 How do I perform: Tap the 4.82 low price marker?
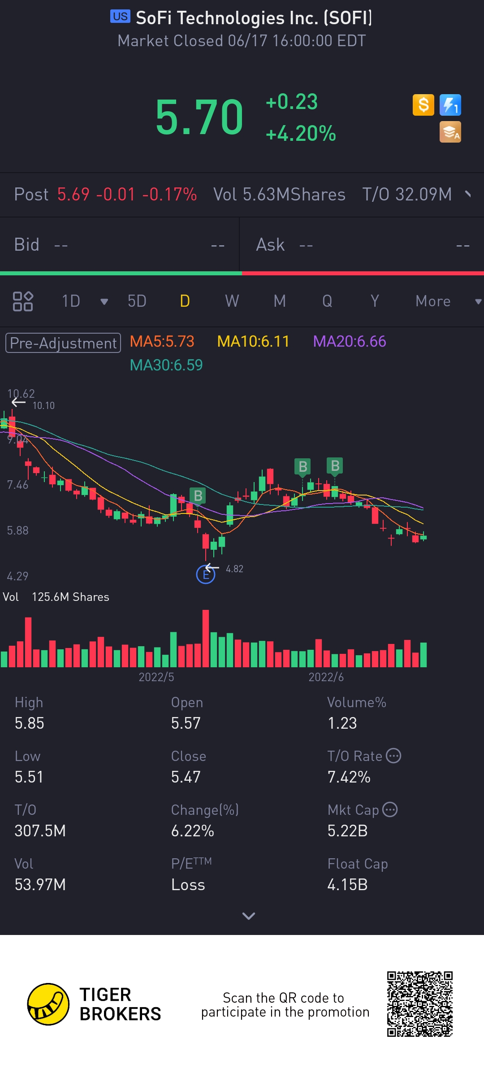(x=234, y=569)
